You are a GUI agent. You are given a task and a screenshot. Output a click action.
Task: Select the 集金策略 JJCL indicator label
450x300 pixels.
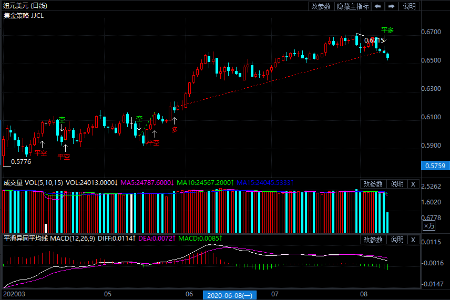pos(24,15)
